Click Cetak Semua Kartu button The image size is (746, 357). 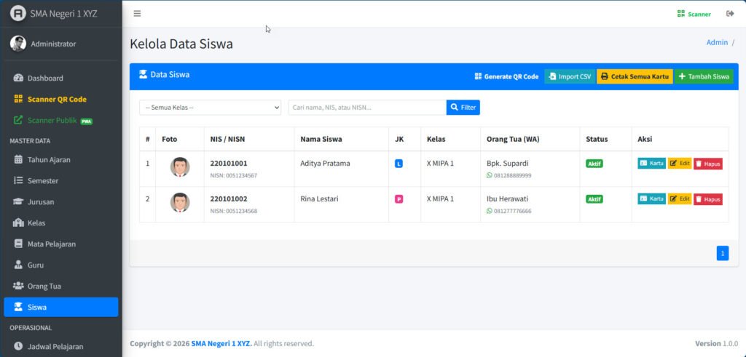[x=635, y=76]
